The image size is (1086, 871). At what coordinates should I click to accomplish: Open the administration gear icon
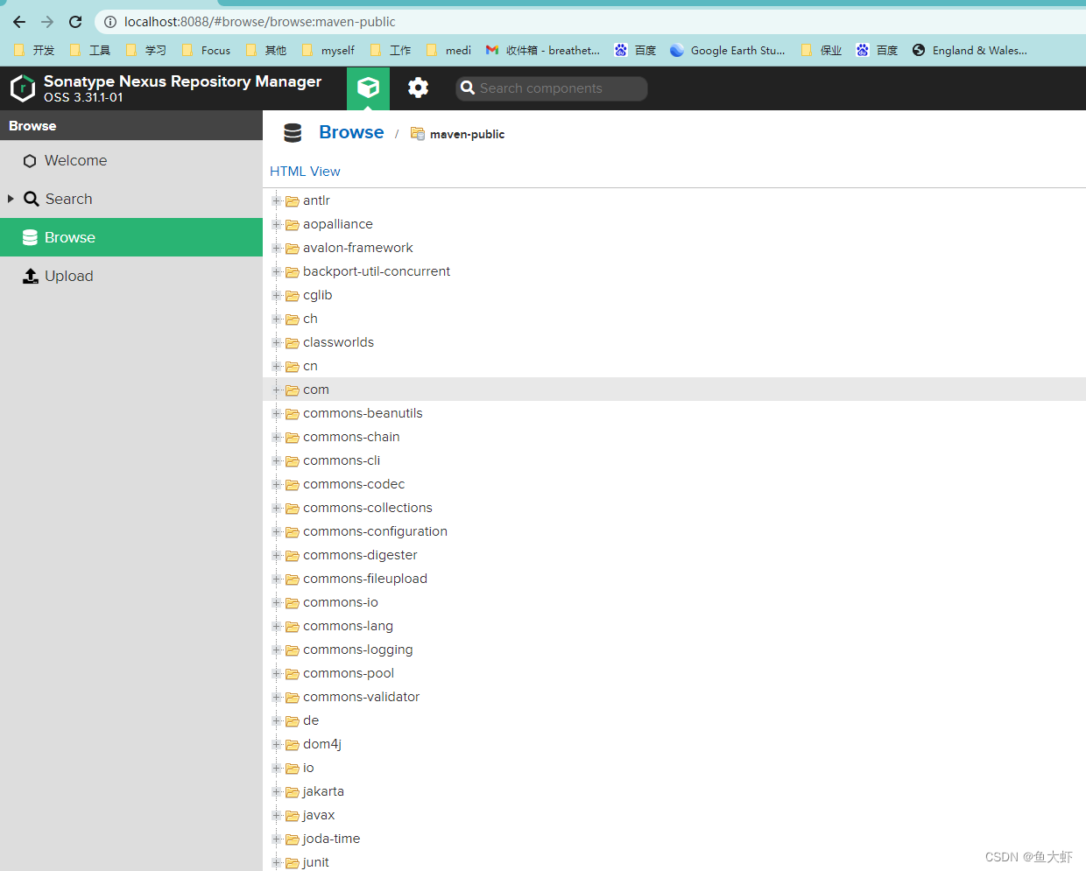[x=419, y=88]
